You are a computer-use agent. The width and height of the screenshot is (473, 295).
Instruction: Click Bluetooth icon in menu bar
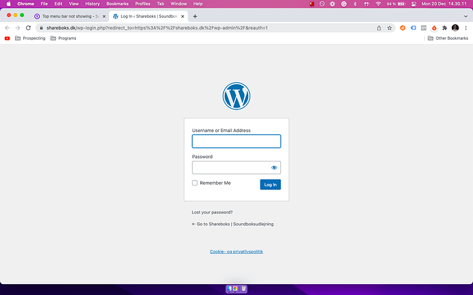click(355, 4)
